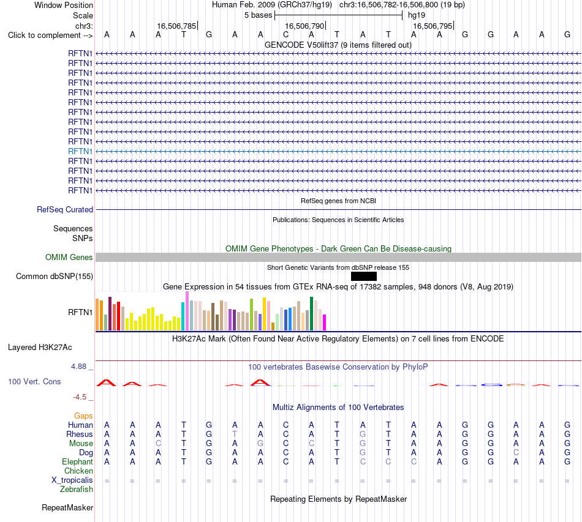Click the 100 Vert. Cons label
The width and height of the screenshot is (582, 522).
tap(34, 381)
